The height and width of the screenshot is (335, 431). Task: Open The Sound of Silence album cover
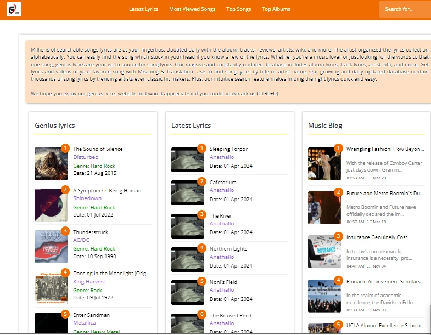pyautogui.click(x=51, y=164)
